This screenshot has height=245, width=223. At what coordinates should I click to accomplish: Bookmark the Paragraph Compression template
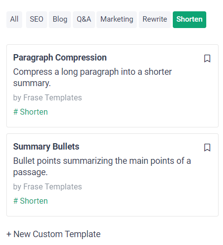(x=207, y=59)
